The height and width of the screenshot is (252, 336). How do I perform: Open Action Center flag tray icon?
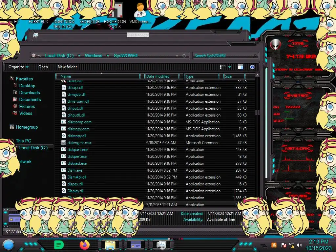point(283,245)
